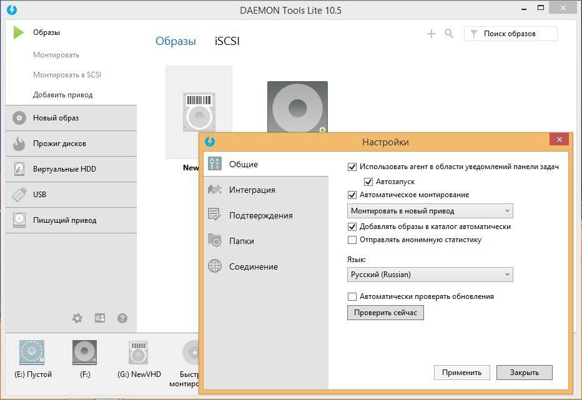This screenshot has width=582, height=400.
Task: Select the (E:) Пустой virtual drive
Action: (x=32, y=353)
